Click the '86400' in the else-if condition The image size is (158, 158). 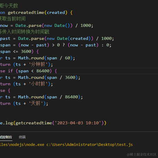43,71
